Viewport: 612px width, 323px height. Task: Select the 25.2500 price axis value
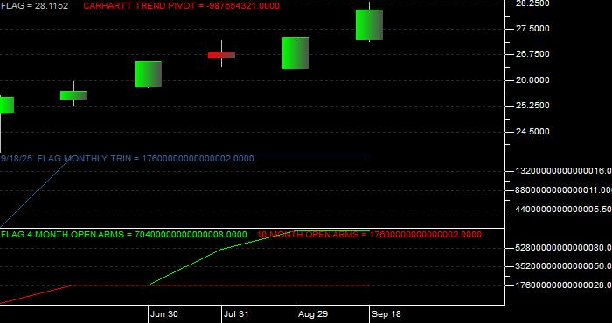pyautogui.click(x=533, y=106)
